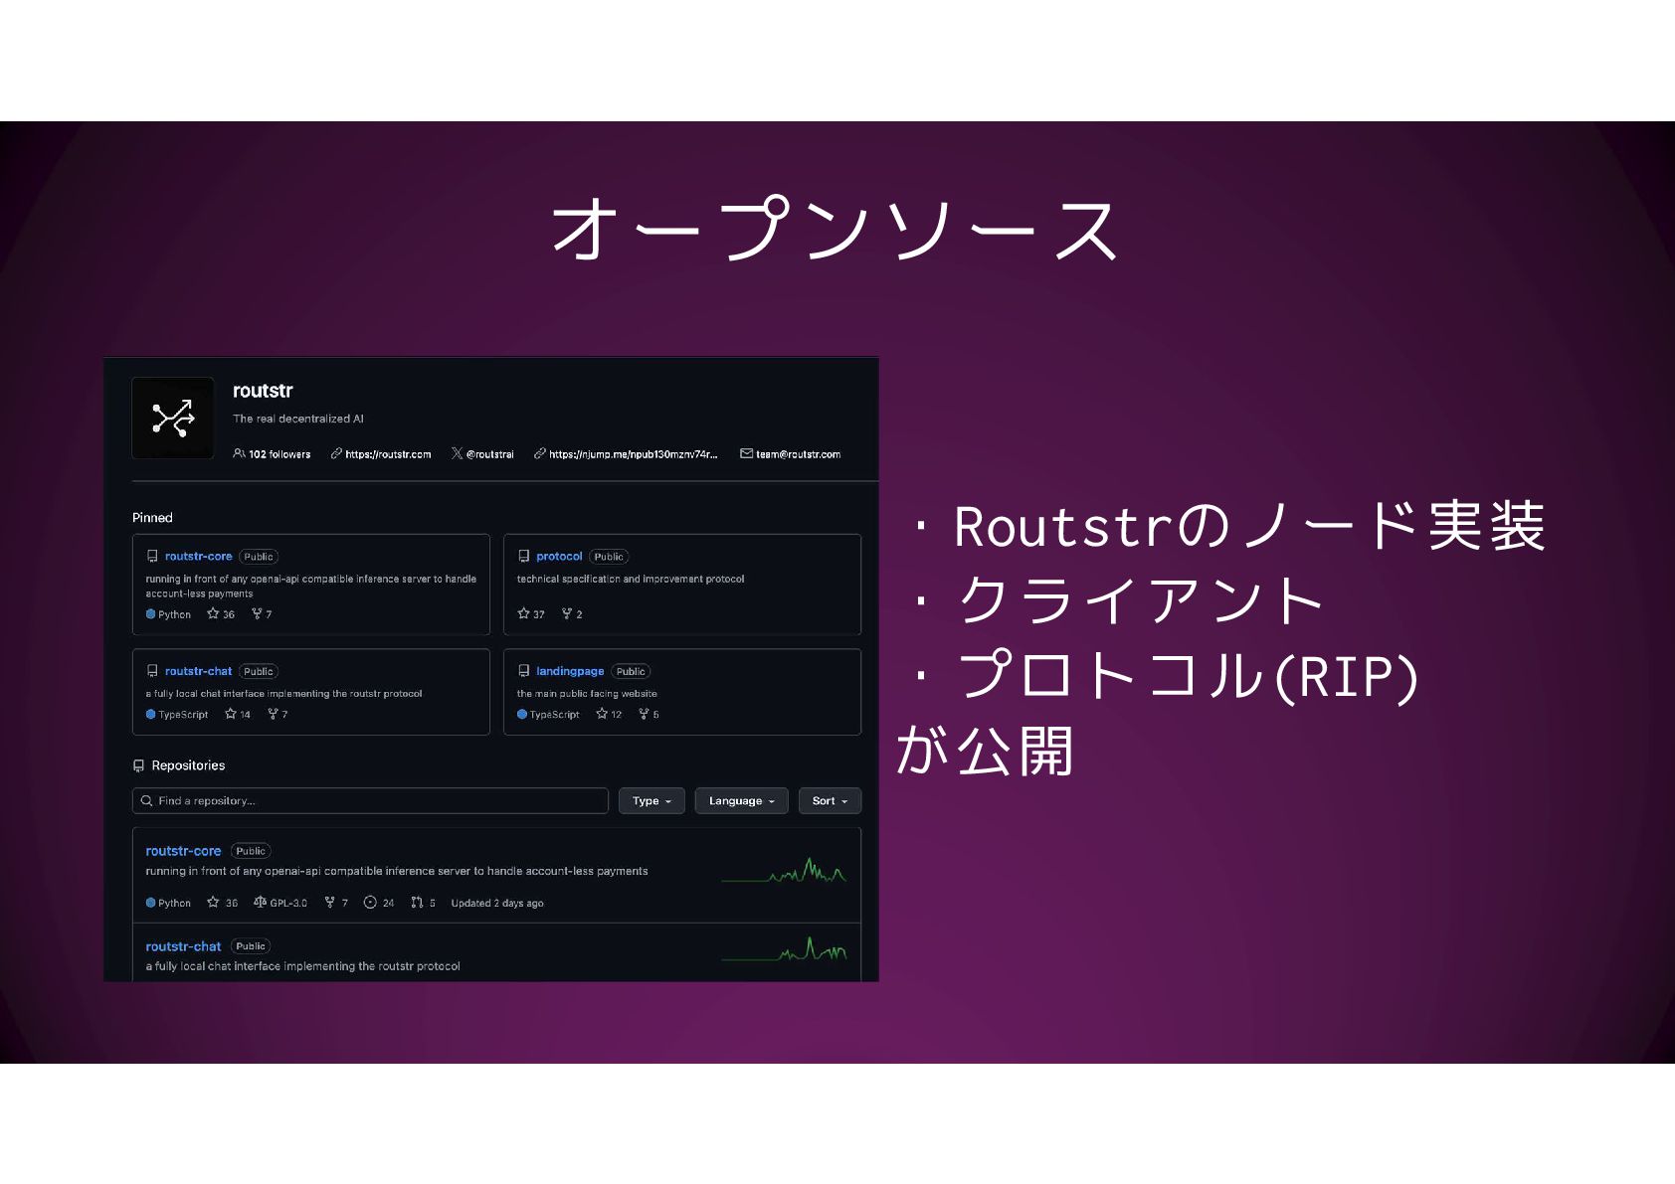Visit the https://routstr.com link
The height and width of the screenshot is (1184, 1675).
point(388,454)
